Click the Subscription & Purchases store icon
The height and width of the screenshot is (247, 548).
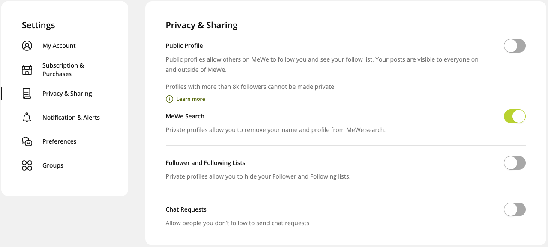click(27, 70)
